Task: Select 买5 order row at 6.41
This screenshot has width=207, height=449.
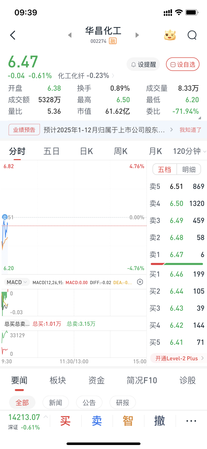Action: pyautogui.click(x=177, y=342)
